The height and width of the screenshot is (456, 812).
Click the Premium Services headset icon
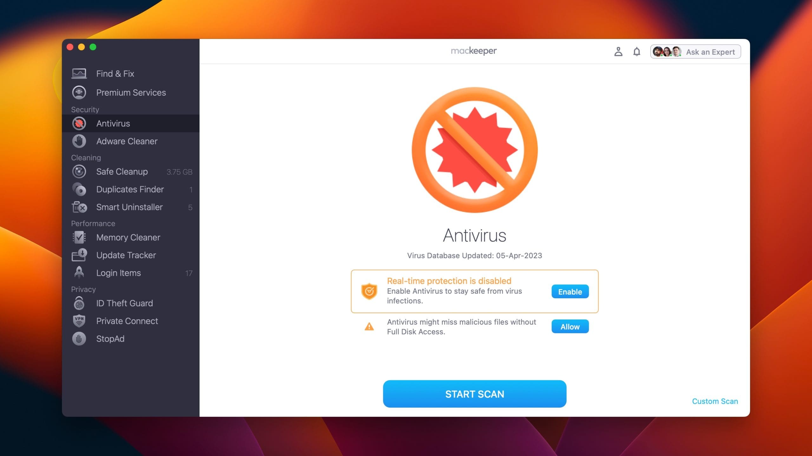[79, 92]
